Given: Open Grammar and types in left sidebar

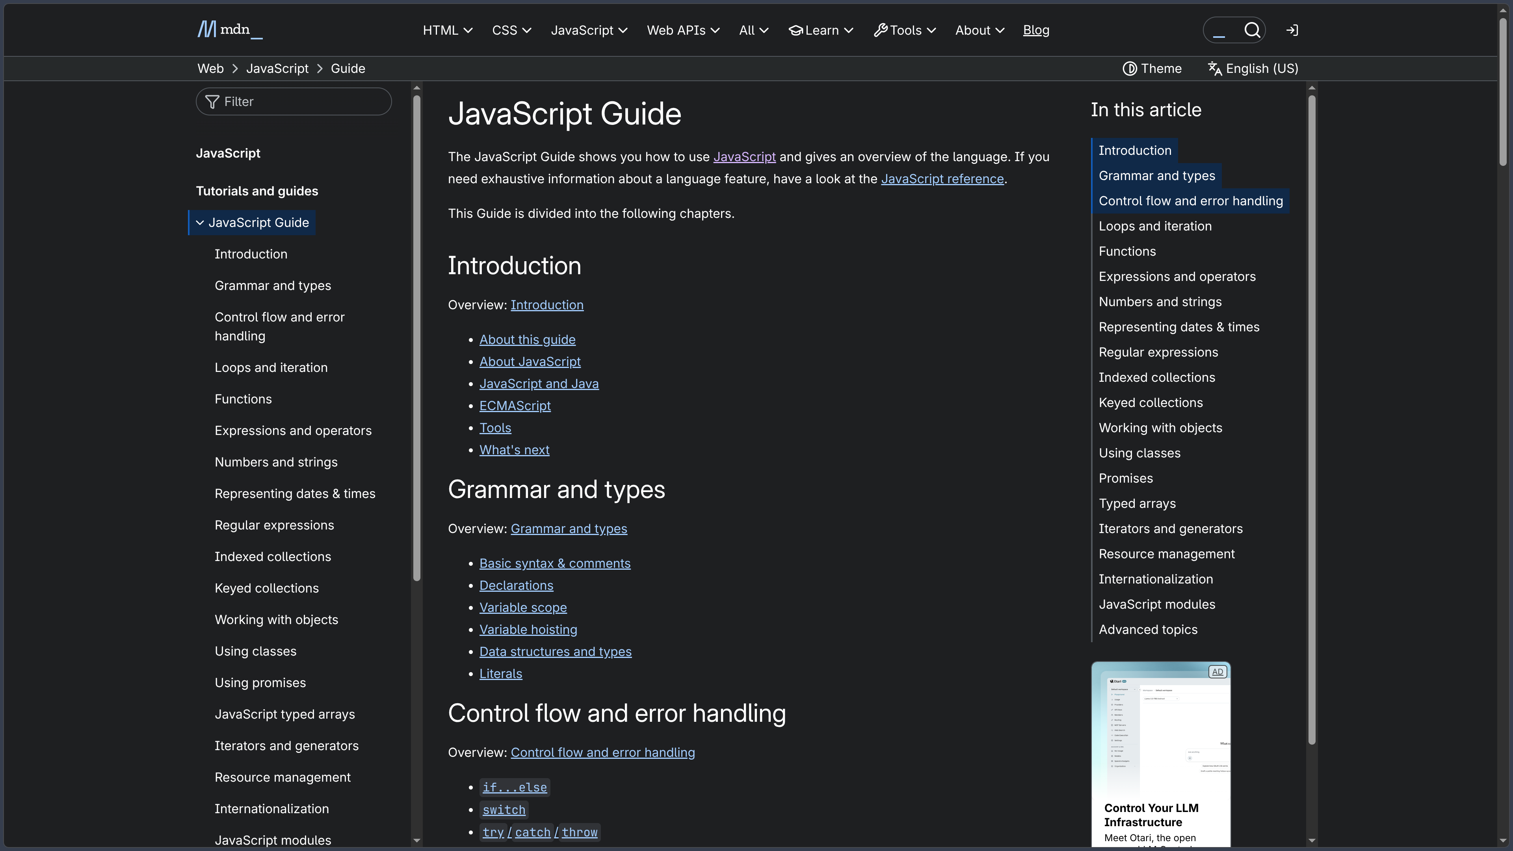Looking at the screenshot, I should point(273,286).
